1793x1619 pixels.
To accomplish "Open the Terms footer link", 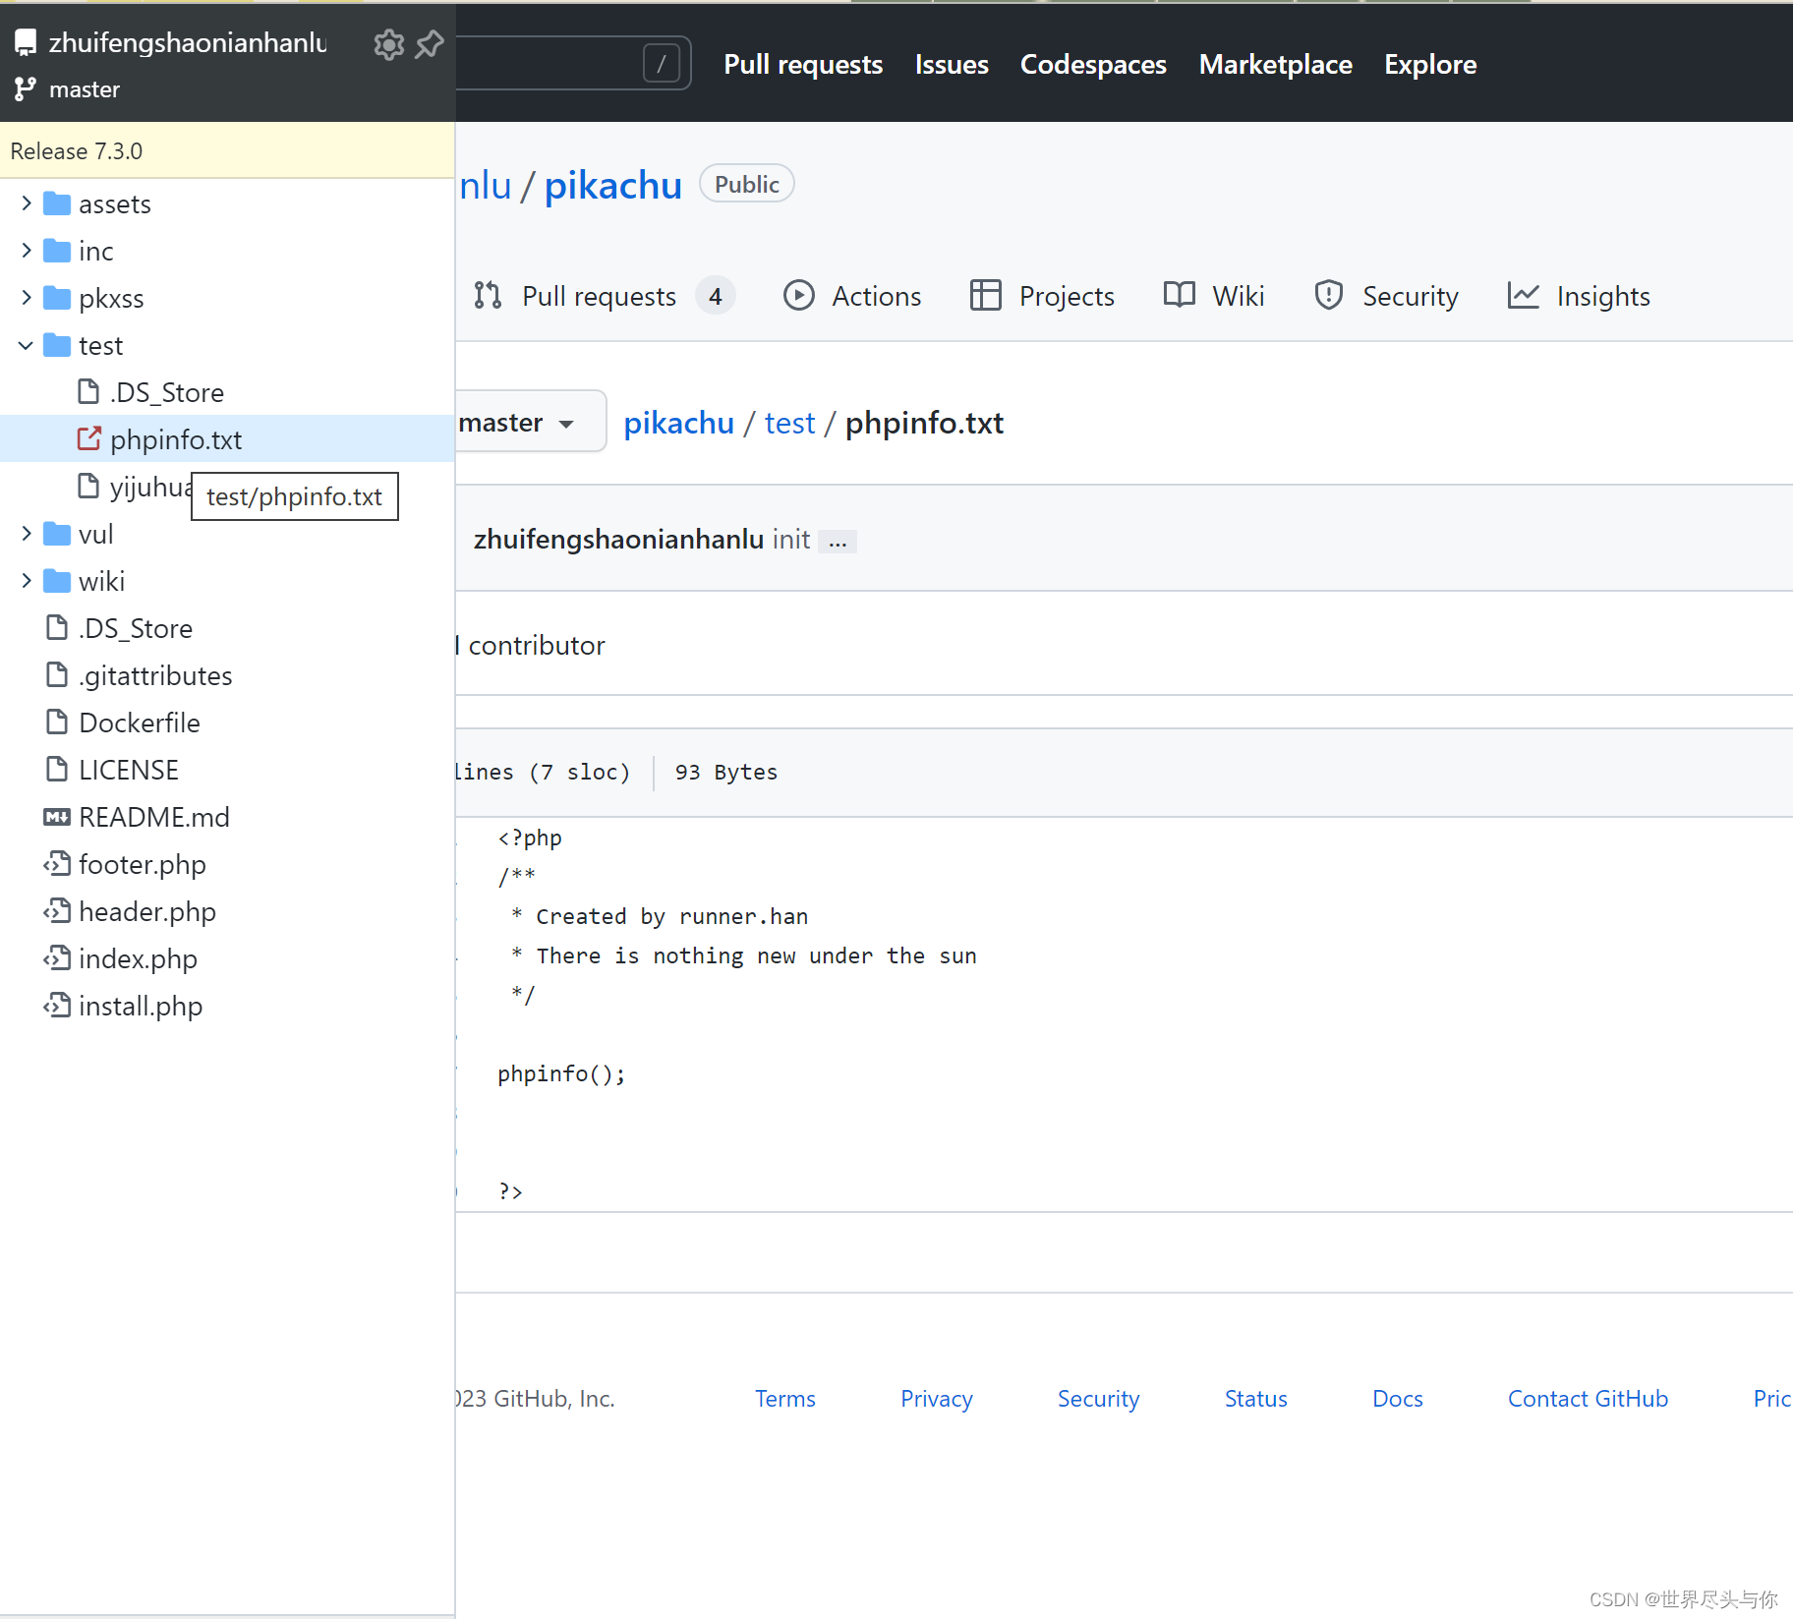I will pos(784,1399).
